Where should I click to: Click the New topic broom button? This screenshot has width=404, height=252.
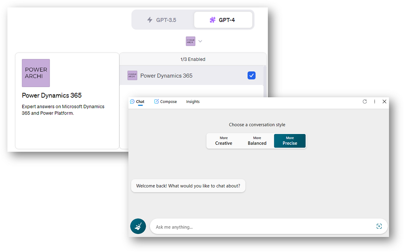[138, 226]
